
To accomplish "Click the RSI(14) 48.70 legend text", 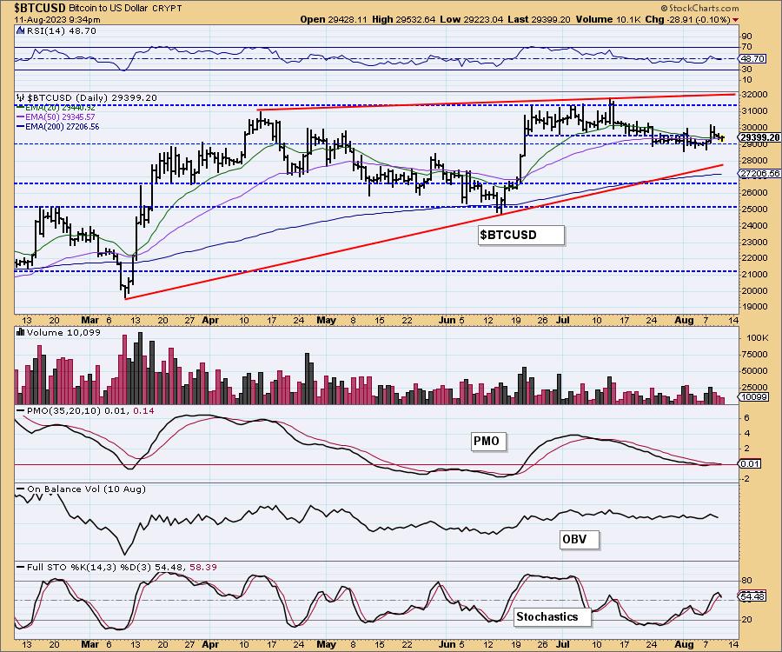I will coord(61,31).
